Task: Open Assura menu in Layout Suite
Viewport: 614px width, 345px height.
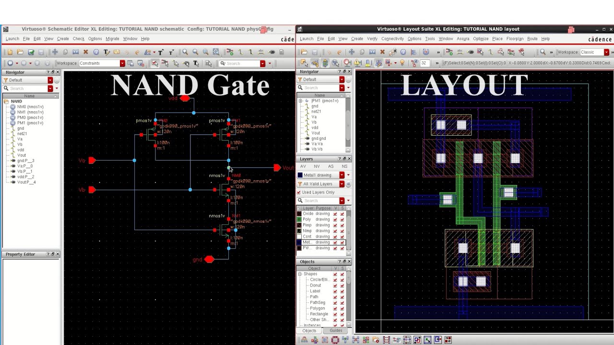Action: point(463,39)
